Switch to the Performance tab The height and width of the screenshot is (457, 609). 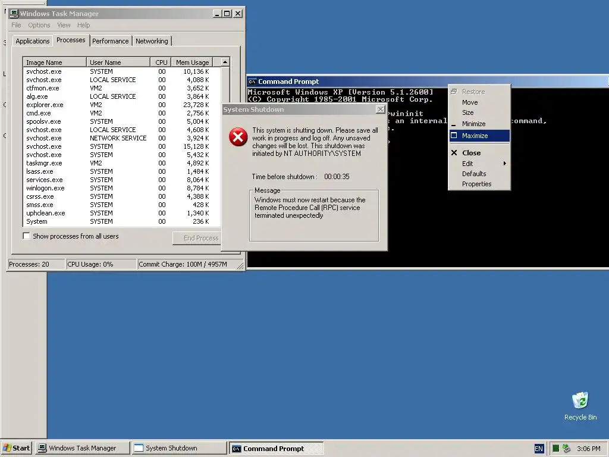click(x=110, y=41)
